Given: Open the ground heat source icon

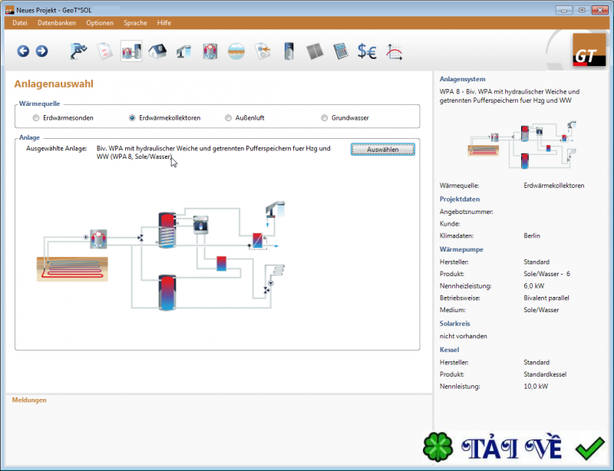Looking at the screenshot, I should (x=236, y=51).
